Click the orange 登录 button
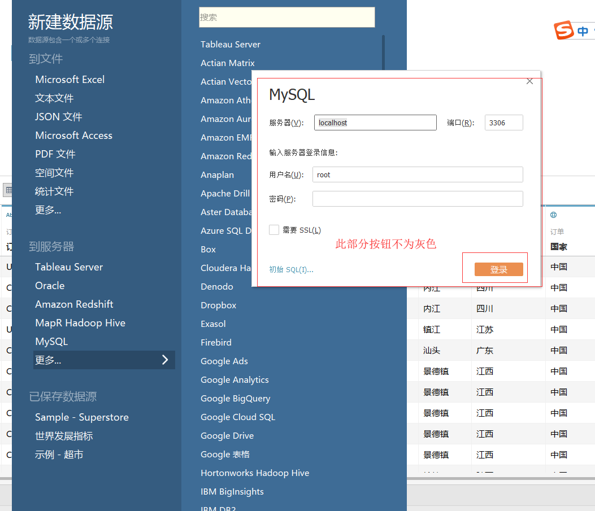The image size is (595, 511). pos(498,269)
